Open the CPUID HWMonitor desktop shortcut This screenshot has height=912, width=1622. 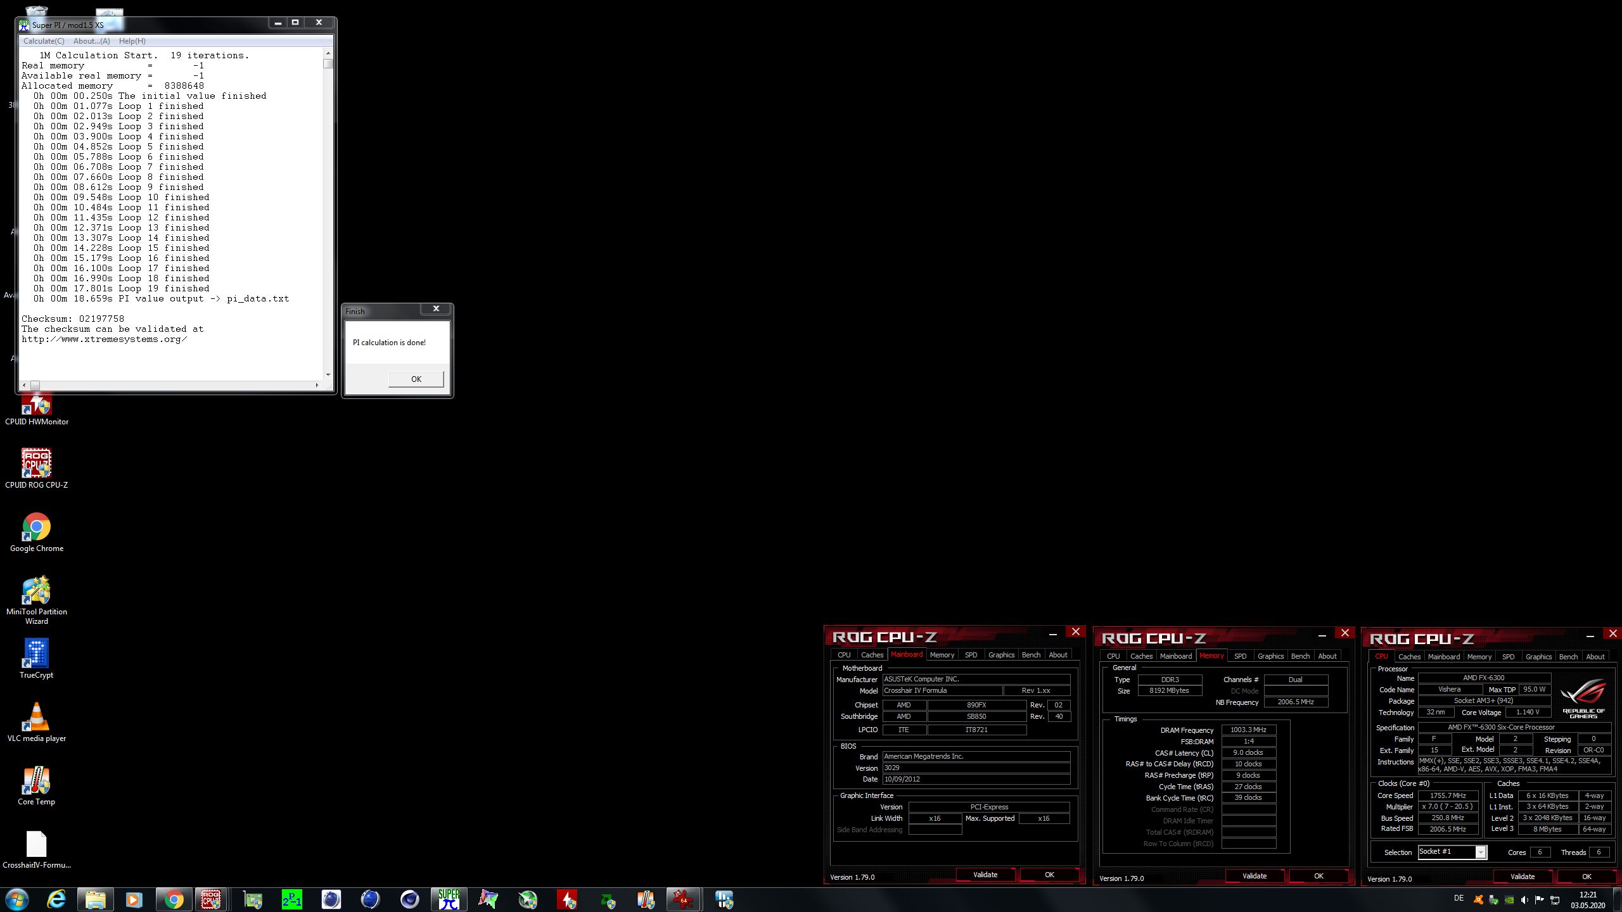pos(37,410)
